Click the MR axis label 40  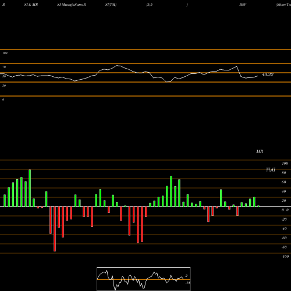click(x=284, y=191)
